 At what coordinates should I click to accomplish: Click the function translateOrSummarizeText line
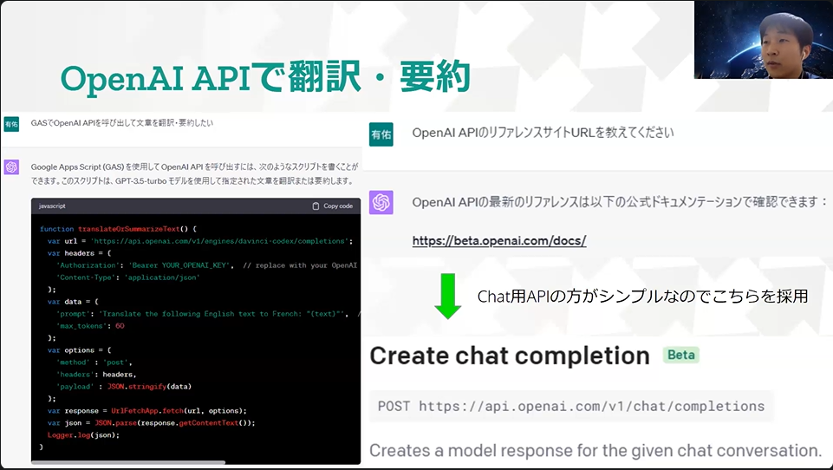[118, 229]
